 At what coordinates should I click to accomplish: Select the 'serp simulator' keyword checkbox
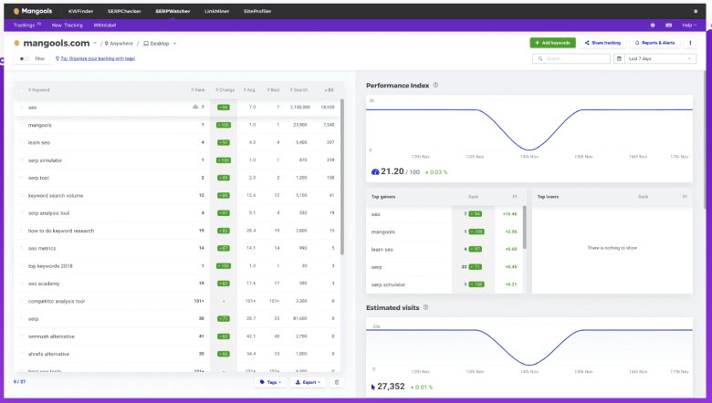click(x=21, y=160)
